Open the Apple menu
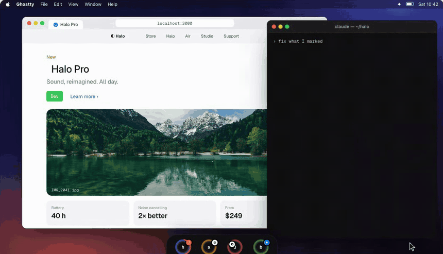The width and height of the screenshot is (443, 254). [x=8, y=4]
